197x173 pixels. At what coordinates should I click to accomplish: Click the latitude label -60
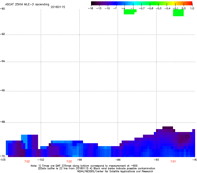2,9
